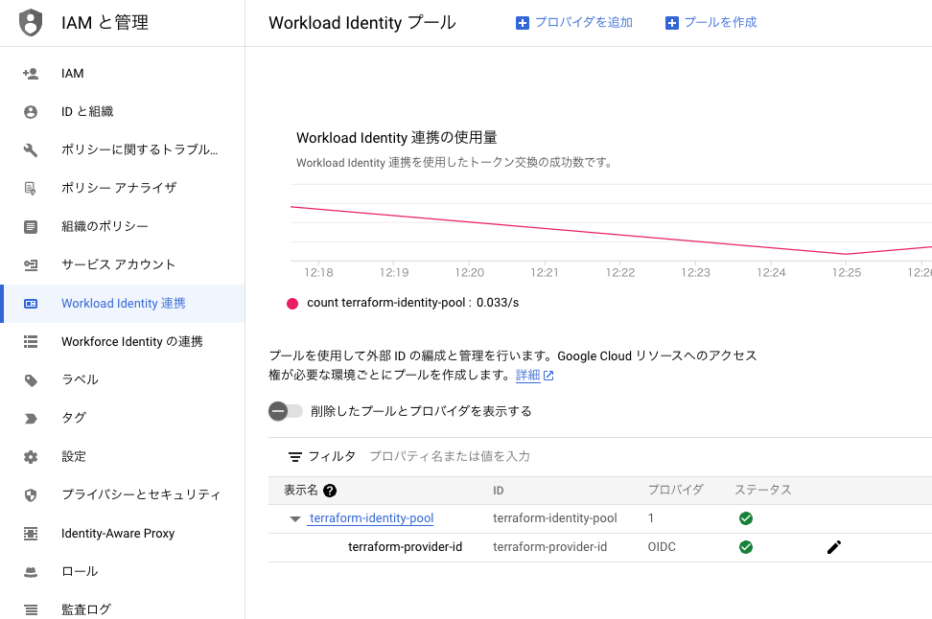Collapse the terraform-identity-pool table row
932x619 pixels.
click(294, 518)
